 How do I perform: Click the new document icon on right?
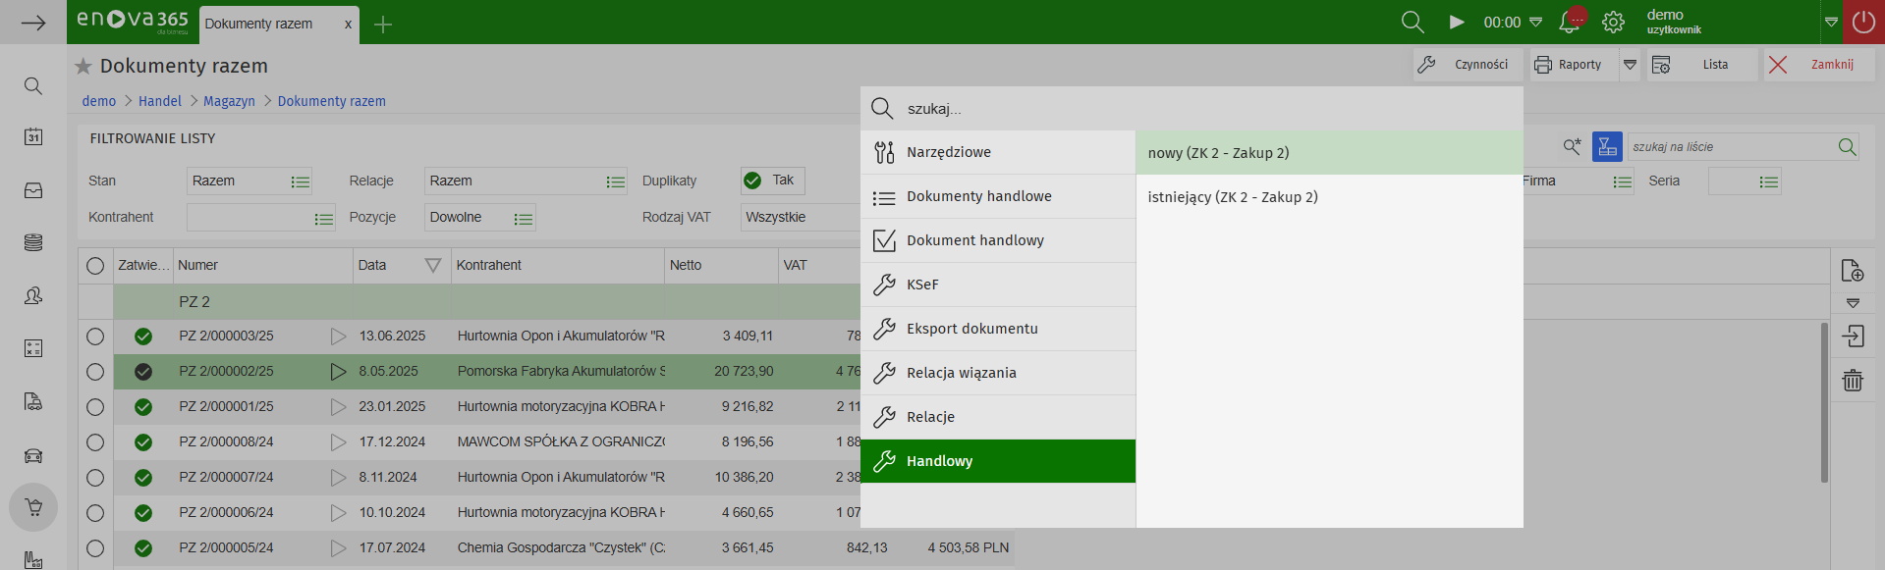click(x=1853, y=271)
